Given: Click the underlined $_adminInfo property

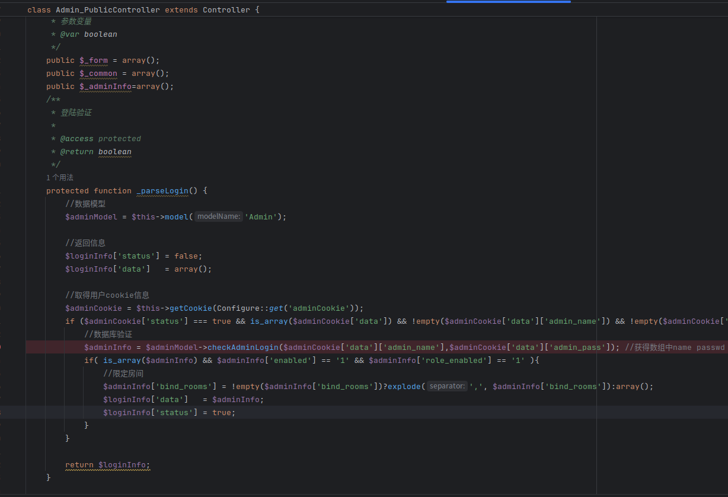Looking at the screenshot, I should click(105, 87).
